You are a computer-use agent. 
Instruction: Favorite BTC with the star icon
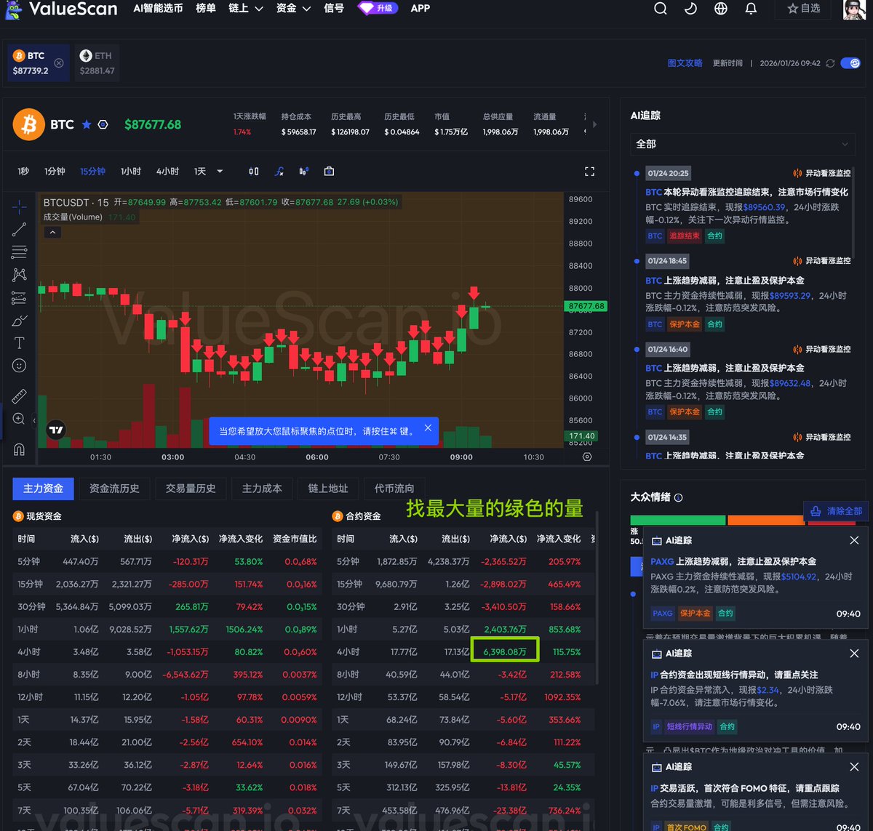(87, 124)
